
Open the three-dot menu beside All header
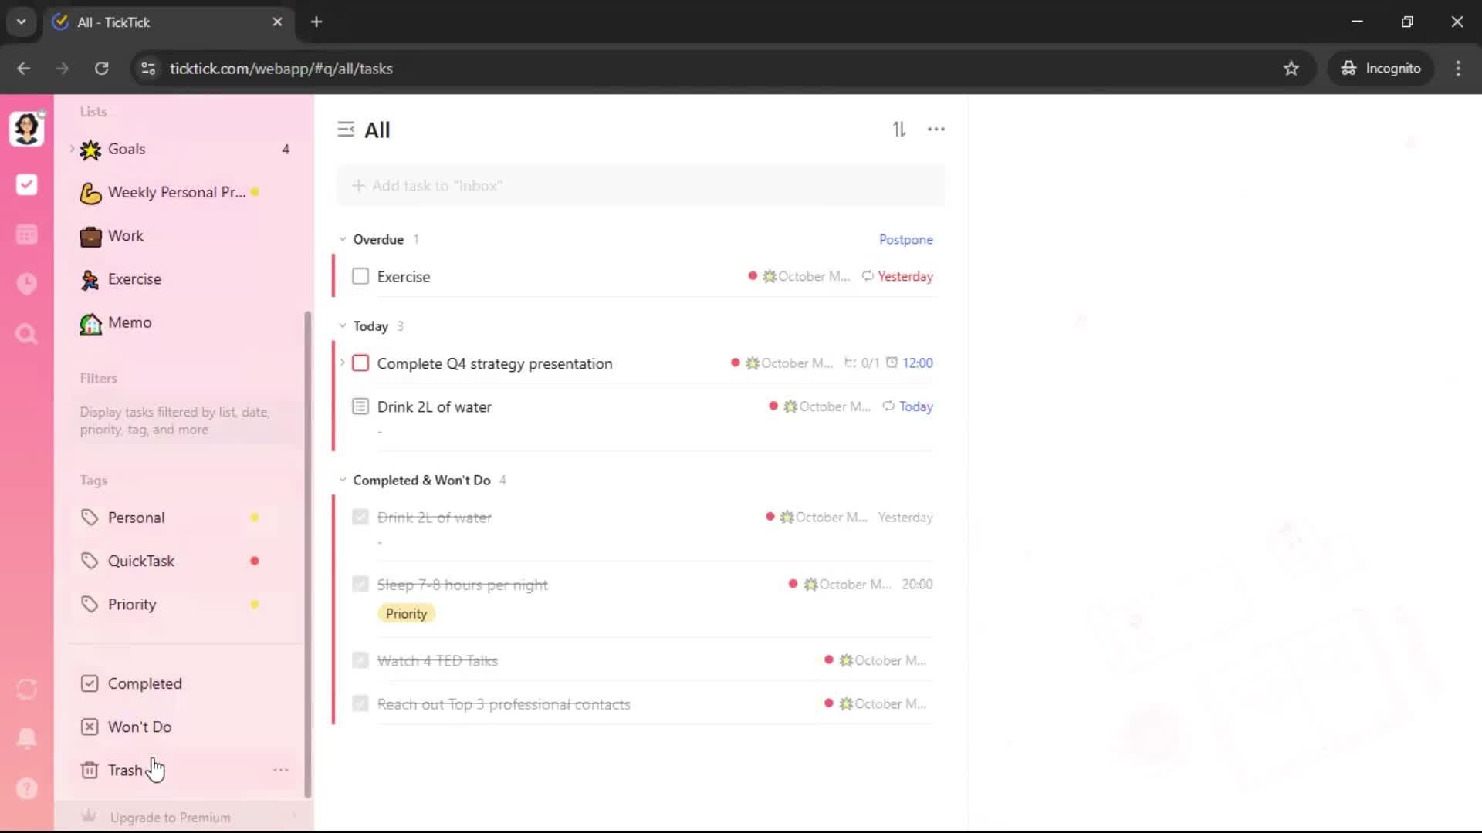tap(936, 130)
